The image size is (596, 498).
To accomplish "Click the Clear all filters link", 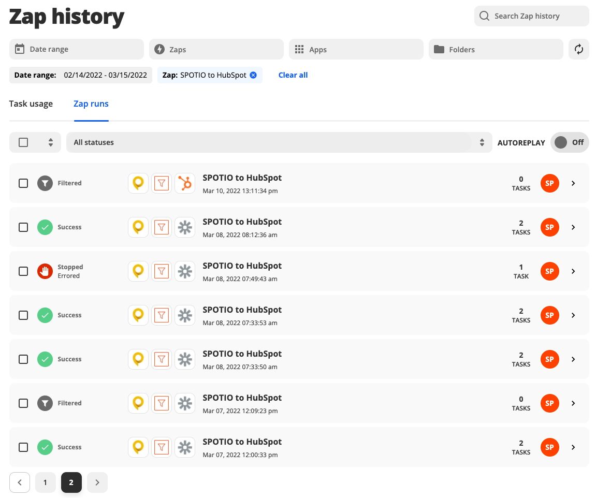I will tap(293, 75).
